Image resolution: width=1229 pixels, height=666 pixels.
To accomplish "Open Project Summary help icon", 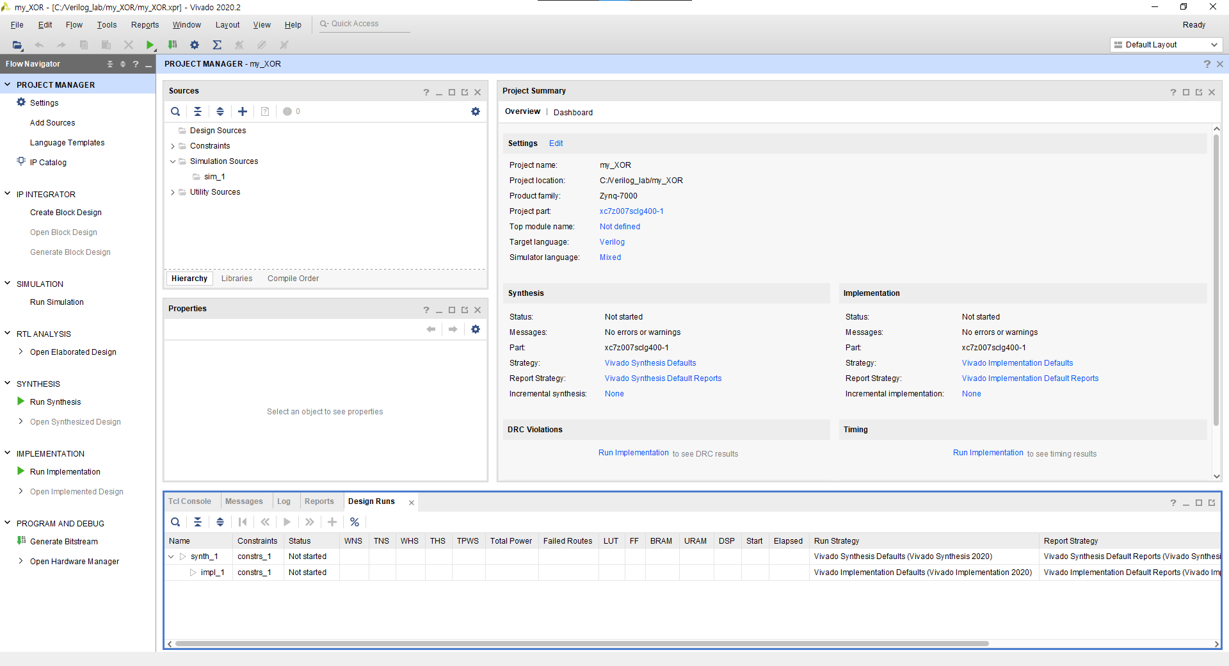I will [1173, 92].
